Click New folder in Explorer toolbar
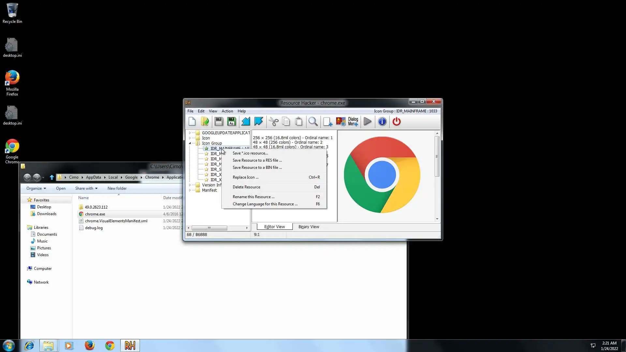Viewport: 626px width, 352px height. pyautogui.click(x=117, y=188)
